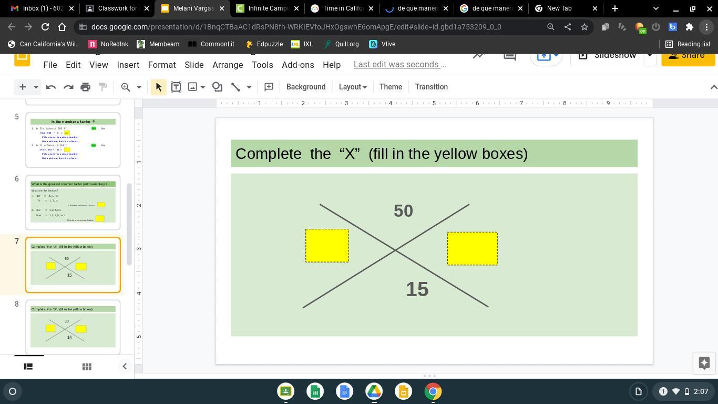Click the add comment icon
The height and width of the screenshot is (404, 718).
(x=269, y=87)
